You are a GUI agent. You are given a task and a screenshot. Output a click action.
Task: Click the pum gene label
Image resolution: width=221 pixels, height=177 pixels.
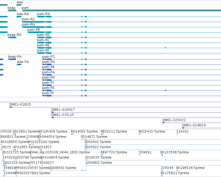point(25,8)
